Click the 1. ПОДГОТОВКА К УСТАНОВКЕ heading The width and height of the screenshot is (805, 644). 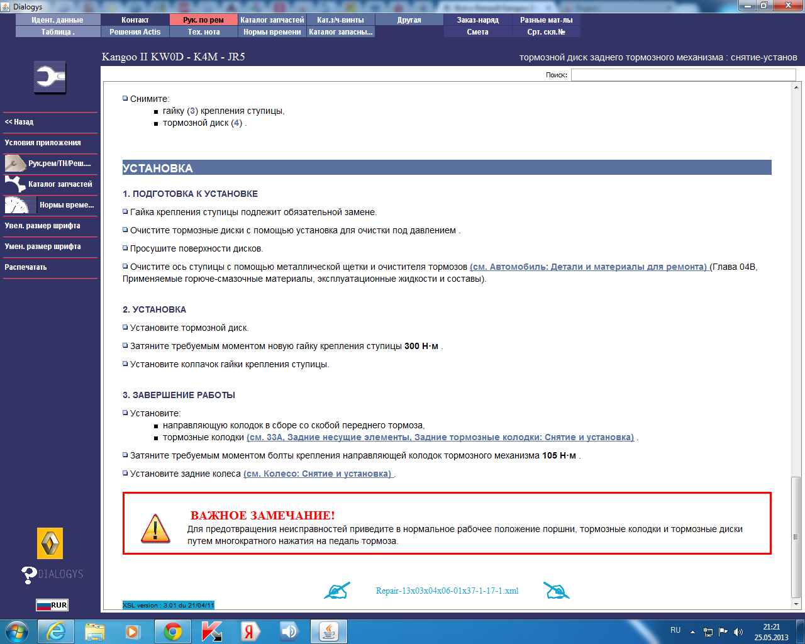(191, 194)
